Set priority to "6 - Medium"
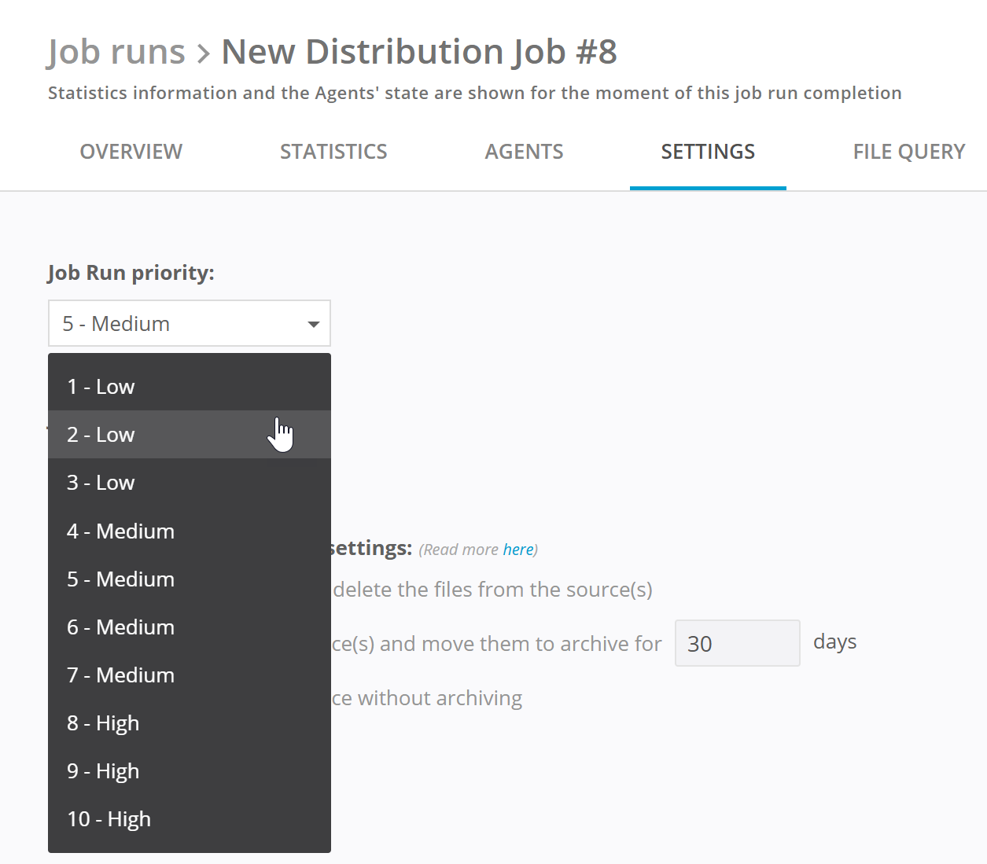The width and height of the screenshot is (987, 864). click(189, 627)
